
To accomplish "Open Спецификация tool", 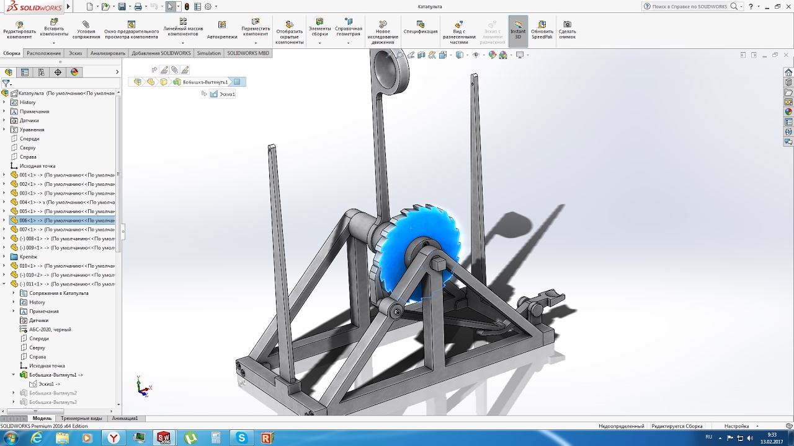I will click(x=421, y=28).
